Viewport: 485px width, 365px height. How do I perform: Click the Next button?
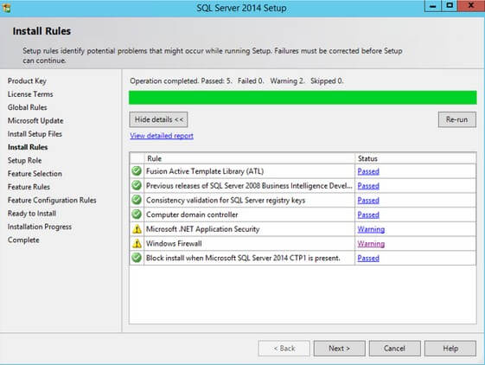(339, 349)
